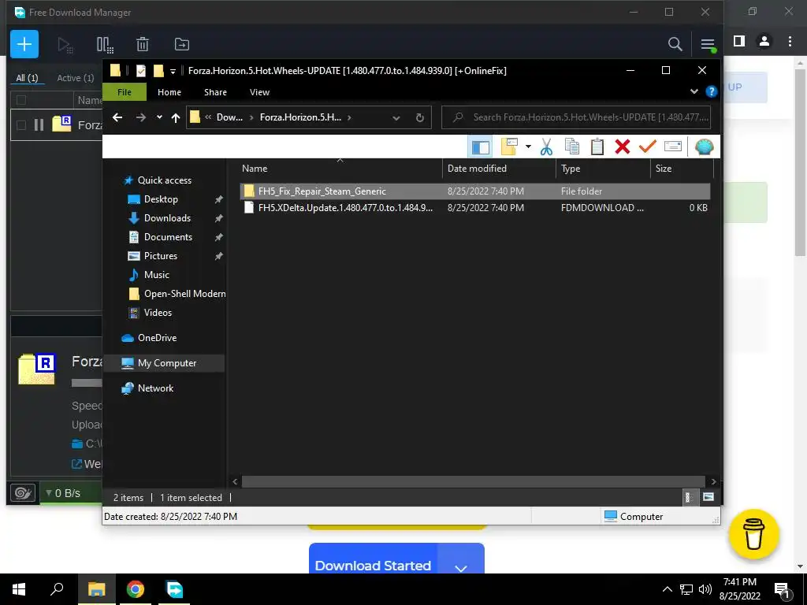Click the Pause all downloads icon
807x605 pixels.
(x=105, y=45)
